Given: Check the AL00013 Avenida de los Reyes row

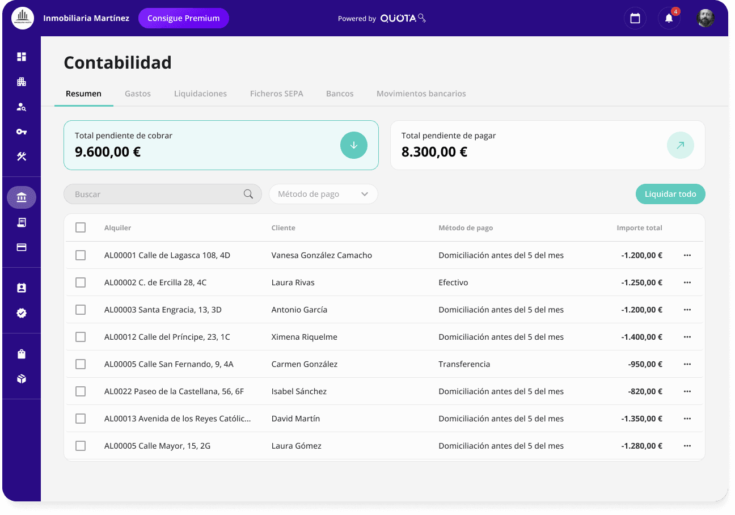Looking at the screenshot, I should tap(81, 419).
